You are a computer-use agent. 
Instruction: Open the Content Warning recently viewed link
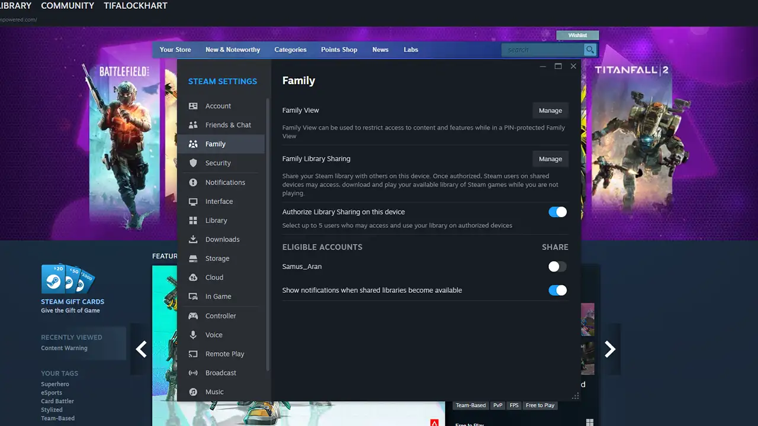64,348
